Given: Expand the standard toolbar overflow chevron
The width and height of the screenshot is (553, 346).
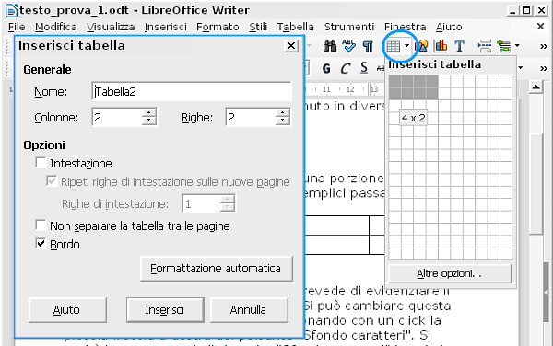Looking at the screenshot, I should point(544,46).
